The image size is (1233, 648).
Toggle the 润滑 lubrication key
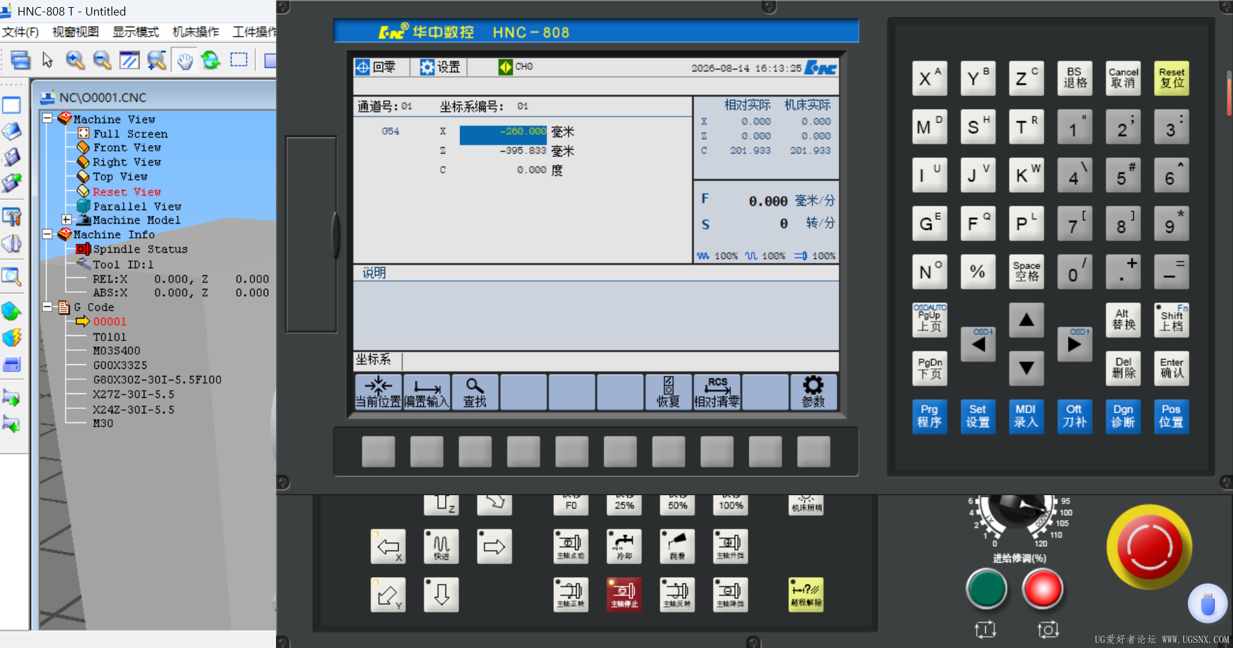[x=677, y=547]
